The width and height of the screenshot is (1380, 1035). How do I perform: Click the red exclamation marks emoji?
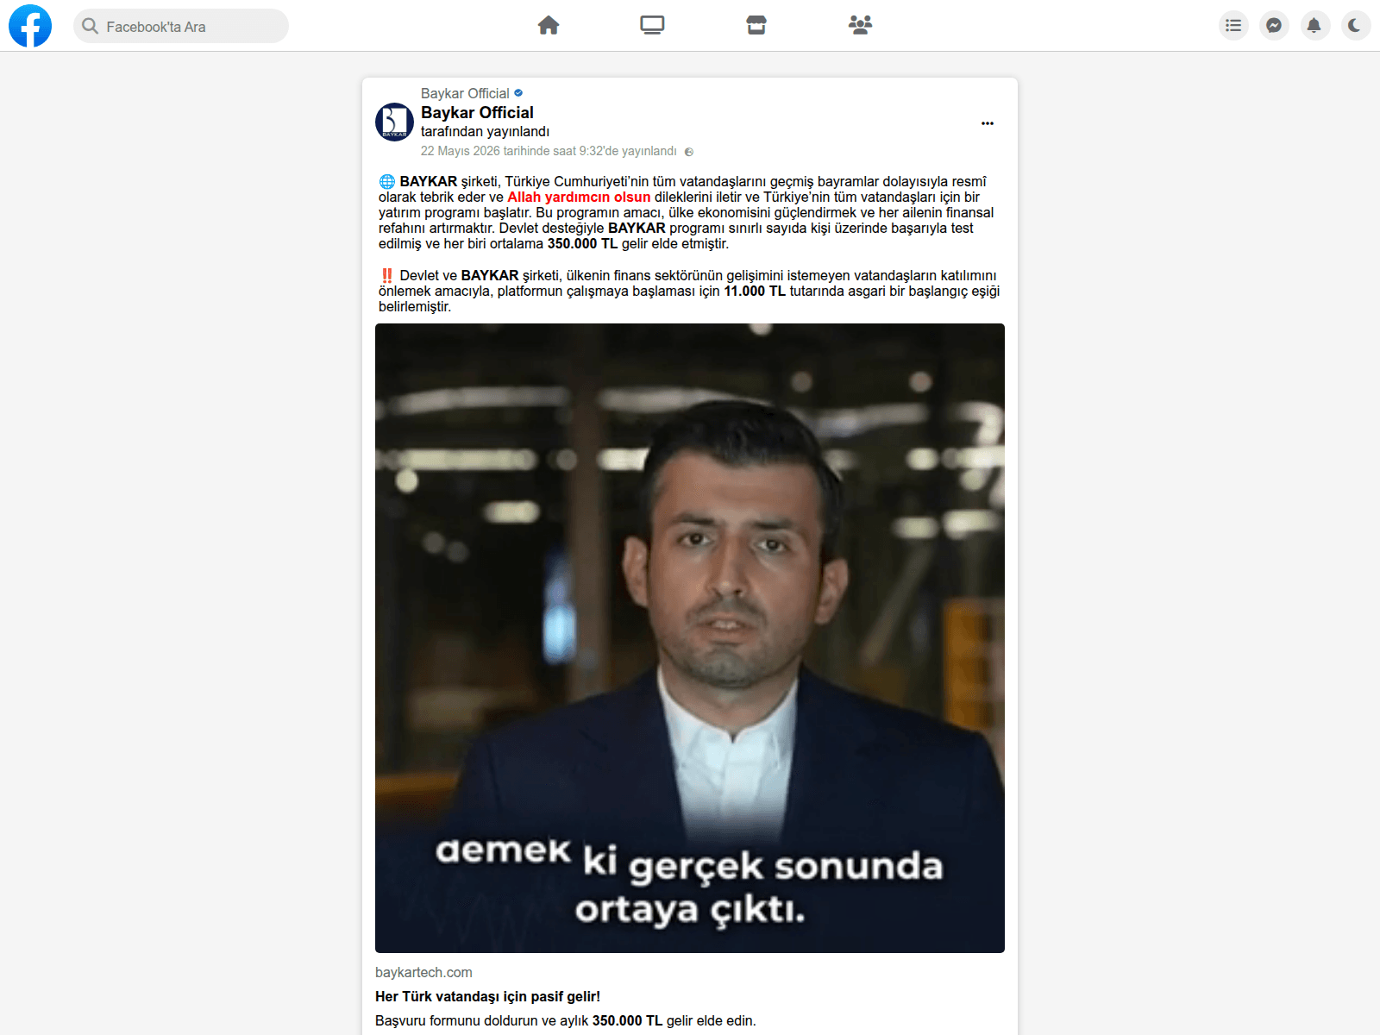tap(387, 276)
